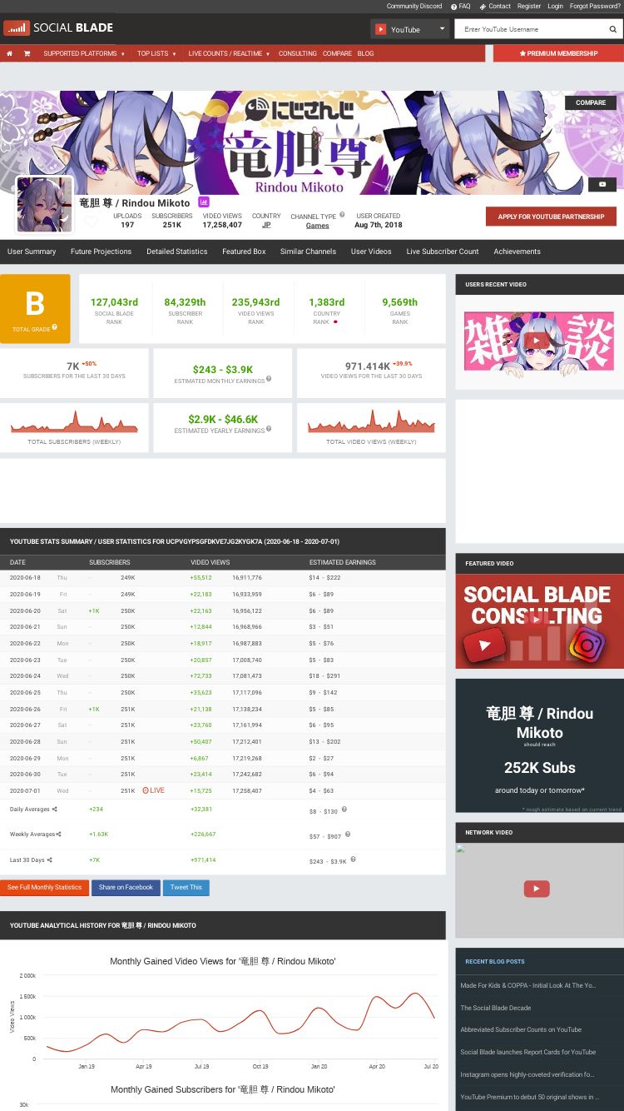624x1111 pixels.
Task: Open the YouTube platform dropdown
Action: 410,29
